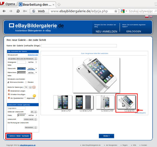Switch language with the Polish flag
Screen dimensions: 157x147
147,17
